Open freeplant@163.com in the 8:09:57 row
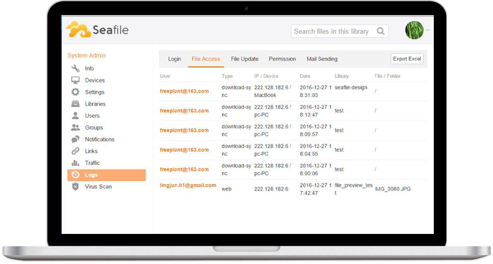Viewport: 493px width, 264px height. tap(184, 130)
